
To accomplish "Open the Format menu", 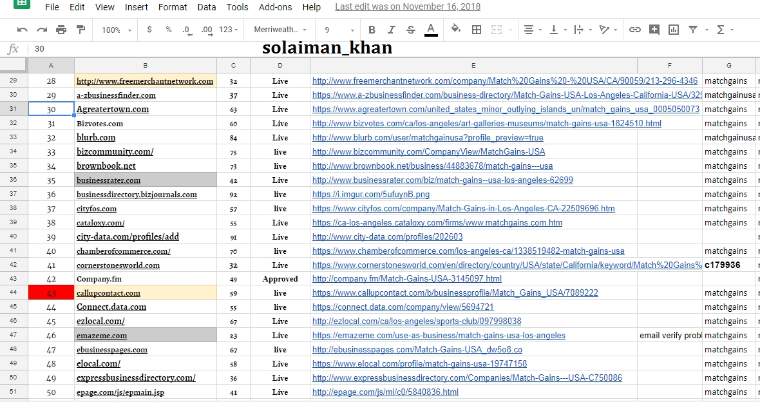I will coord(173,7).
